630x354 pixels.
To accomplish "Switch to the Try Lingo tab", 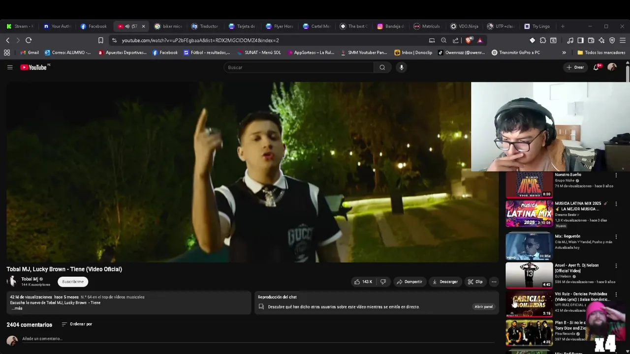I will pos(537,27).
